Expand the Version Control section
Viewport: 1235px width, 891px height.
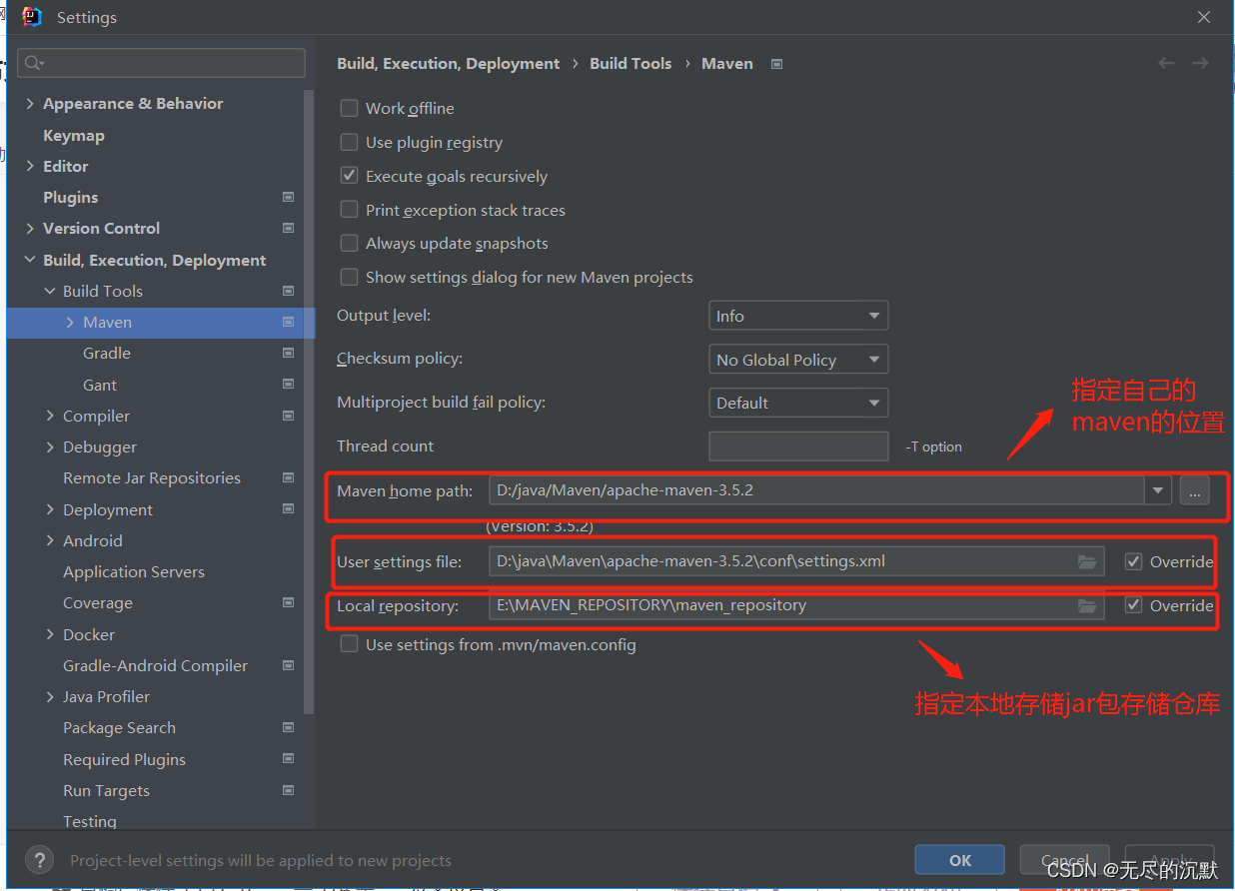point(29,228)
